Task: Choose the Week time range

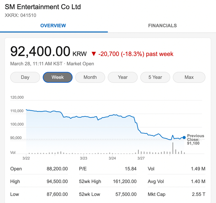Action: click(58, 77)
